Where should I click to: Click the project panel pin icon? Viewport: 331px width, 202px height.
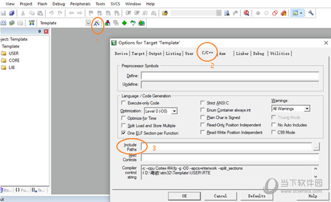click(x=40, y=31)
